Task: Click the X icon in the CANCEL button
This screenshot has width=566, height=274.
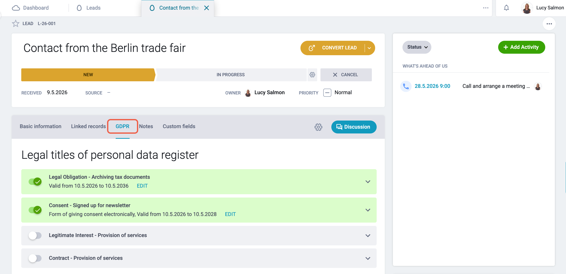Action: [x=335, y=75]
